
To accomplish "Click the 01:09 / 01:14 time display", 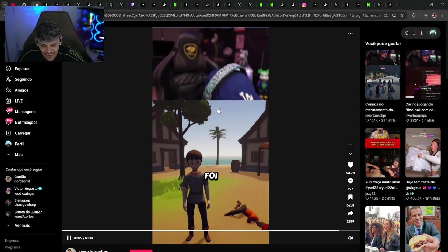I will (83, 238).
